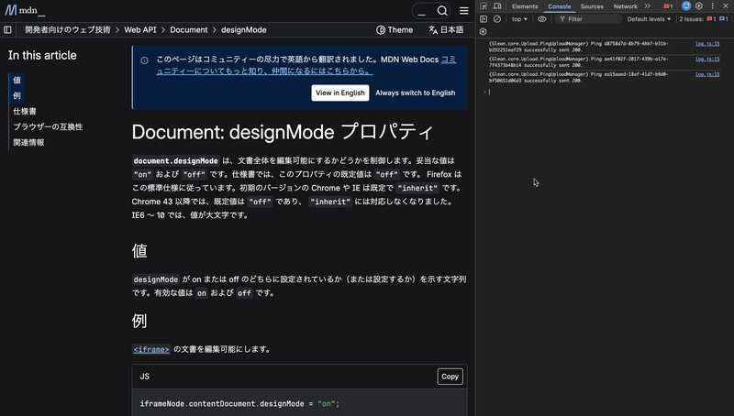This screenshot has width=734, height=416.
Task: Expand more DevTools tabs chevron
Action: click(x=648, y=6)
